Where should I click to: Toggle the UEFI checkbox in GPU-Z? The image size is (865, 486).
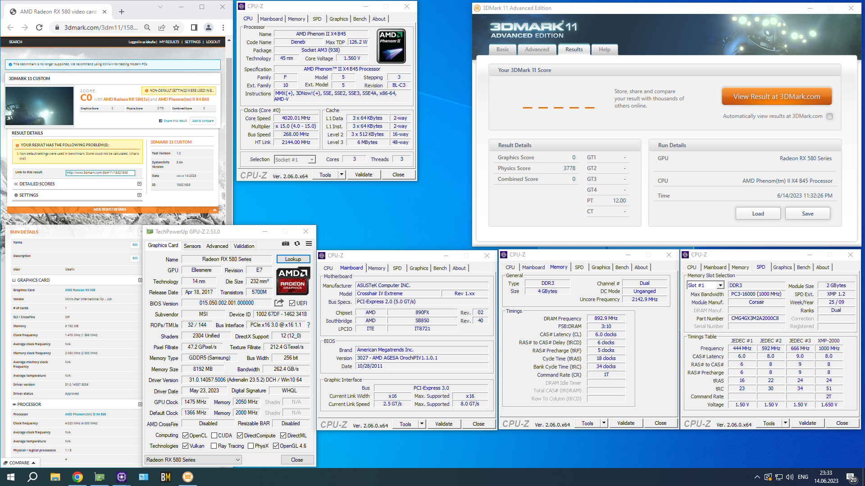292,303
